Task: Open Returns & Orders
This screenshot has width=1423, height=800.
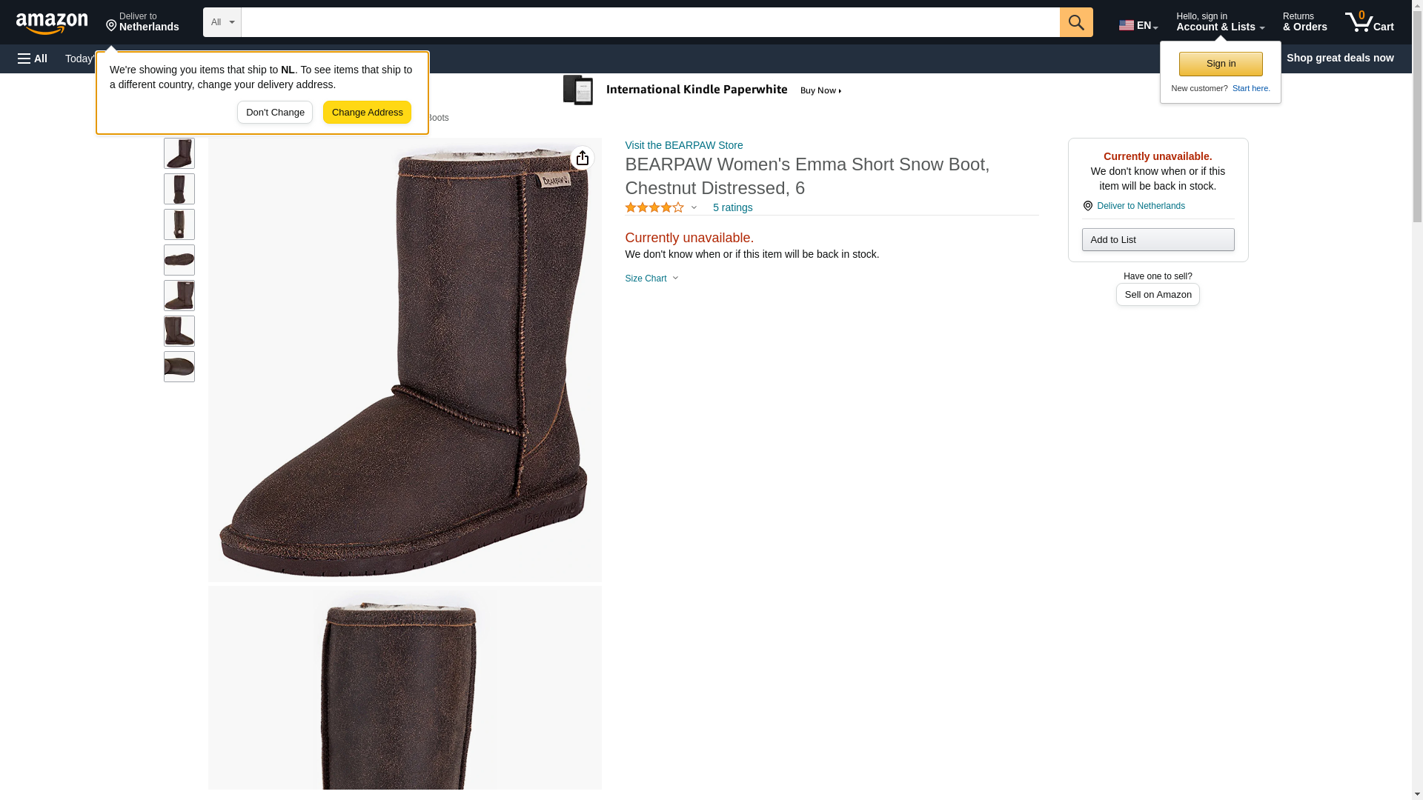Action: [1304, 22]
